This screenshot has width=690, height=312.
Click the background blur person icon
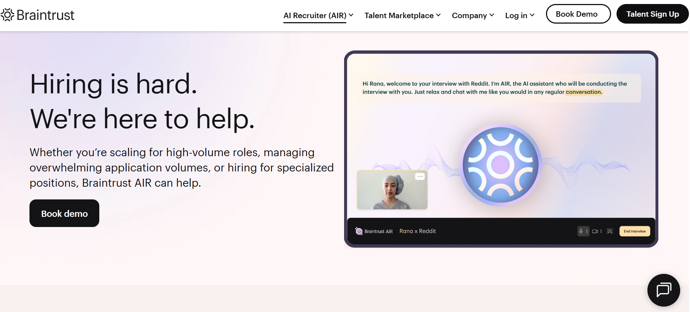[x=610, y=231]
